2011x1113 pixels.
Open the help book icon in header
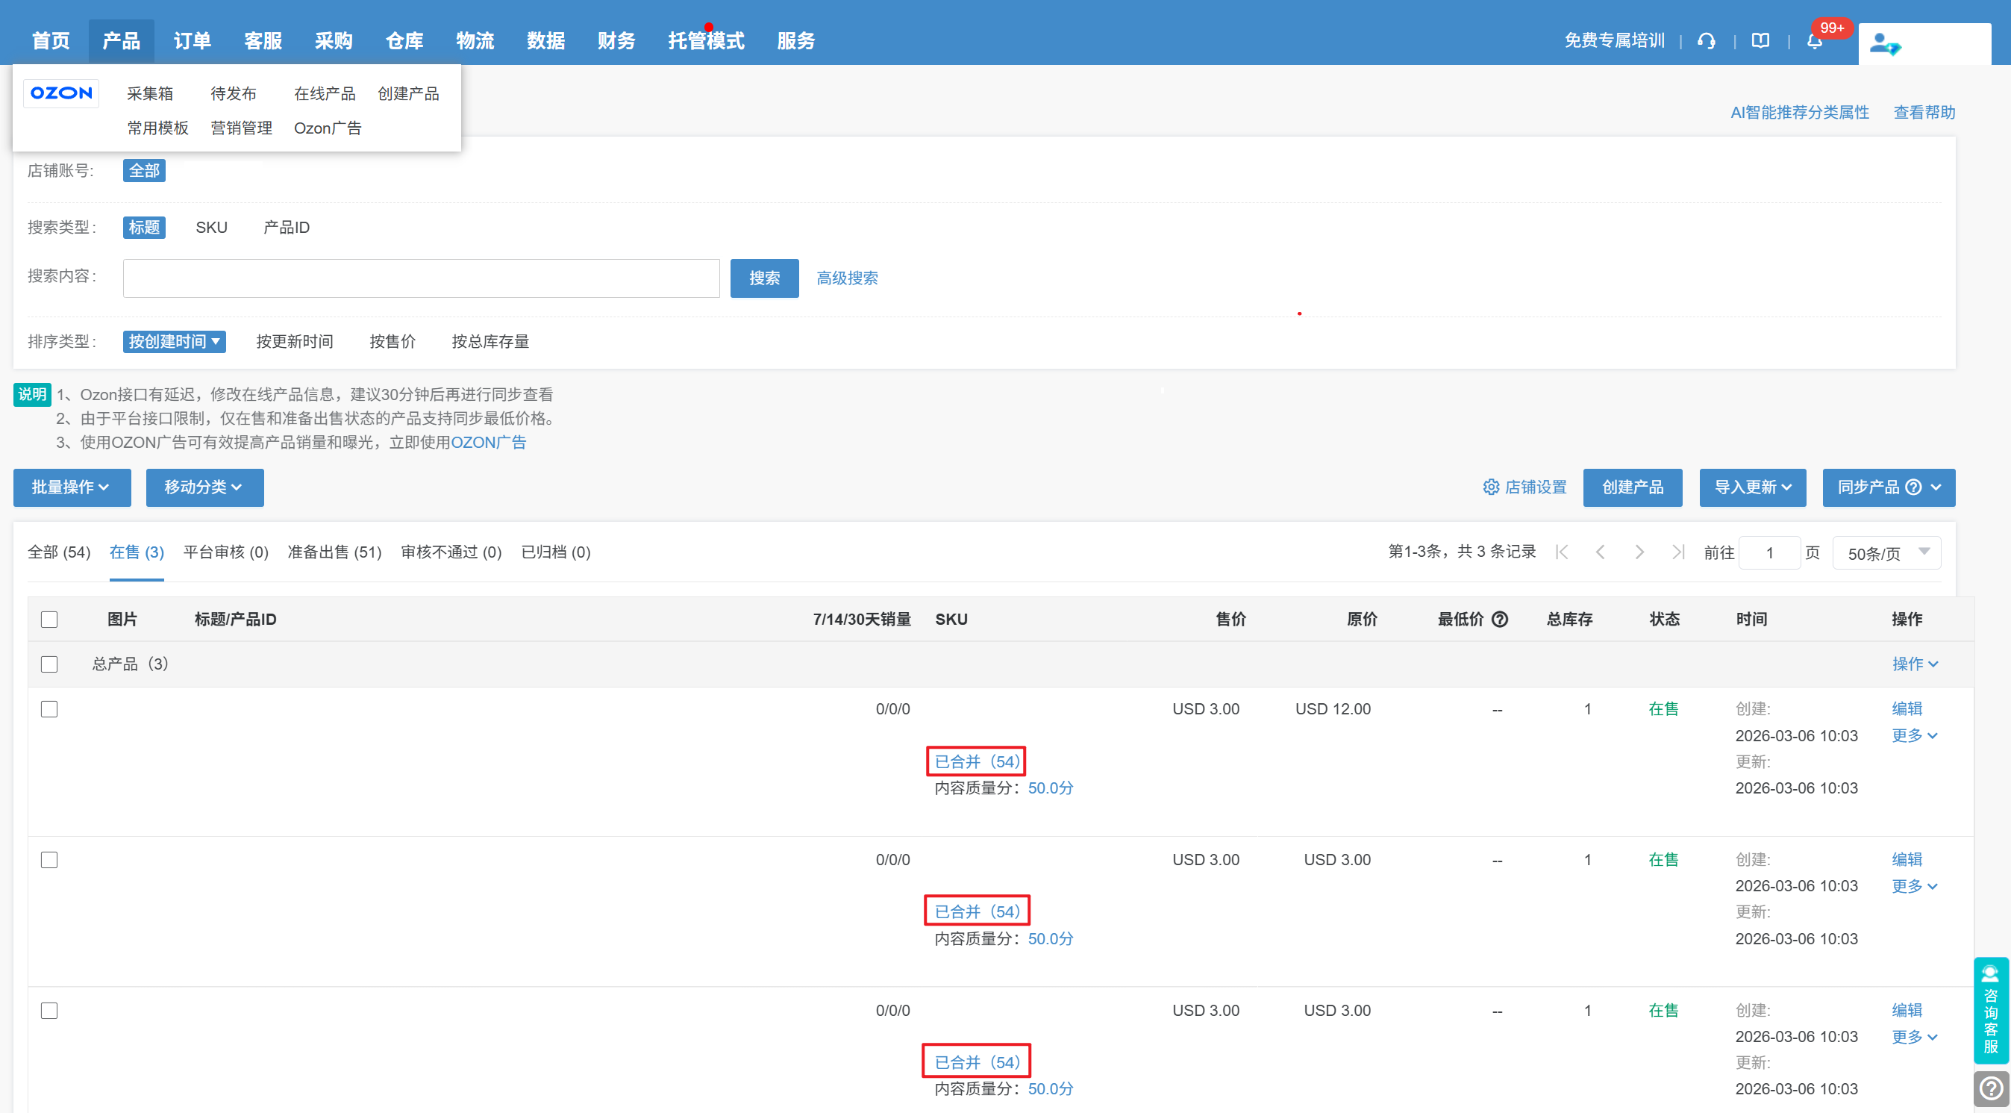pyautogui.click(x=1760, y=40)
